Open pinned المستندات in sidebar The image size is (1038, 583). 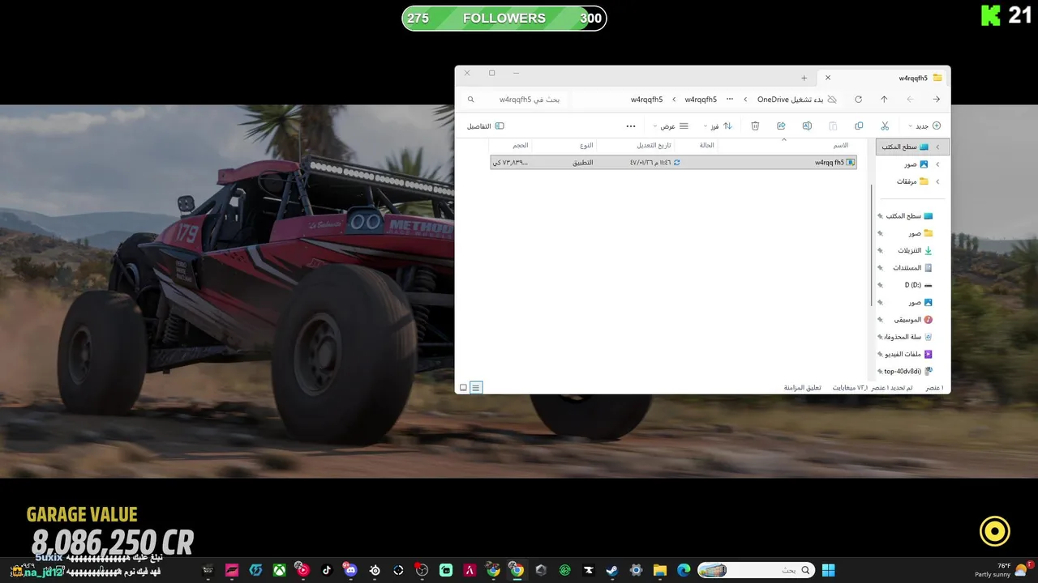click(907, 267)
